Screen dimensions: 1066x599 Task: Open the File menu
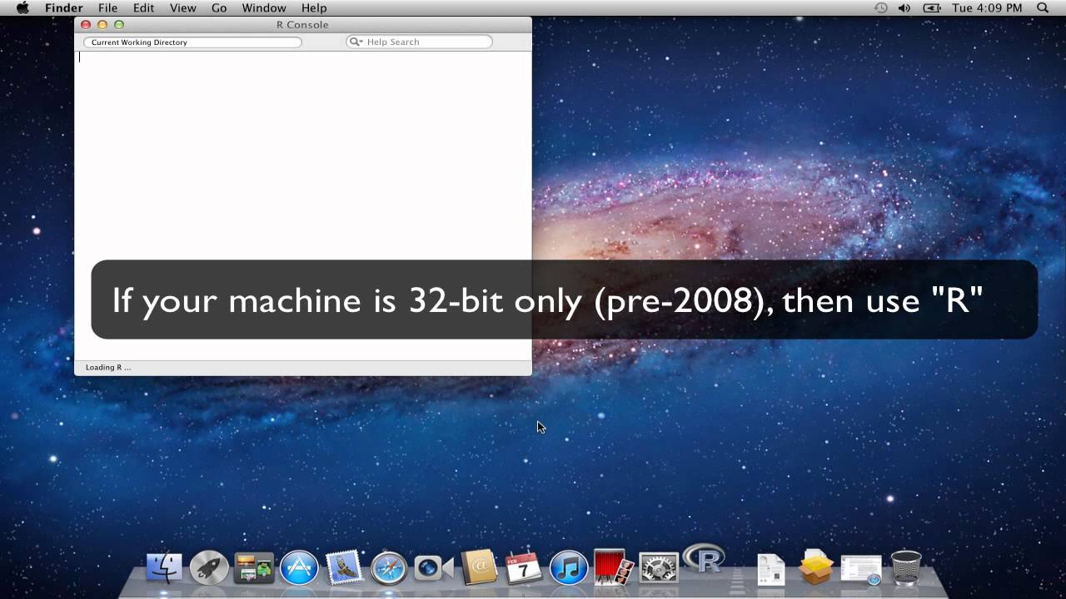click(107, 7)
